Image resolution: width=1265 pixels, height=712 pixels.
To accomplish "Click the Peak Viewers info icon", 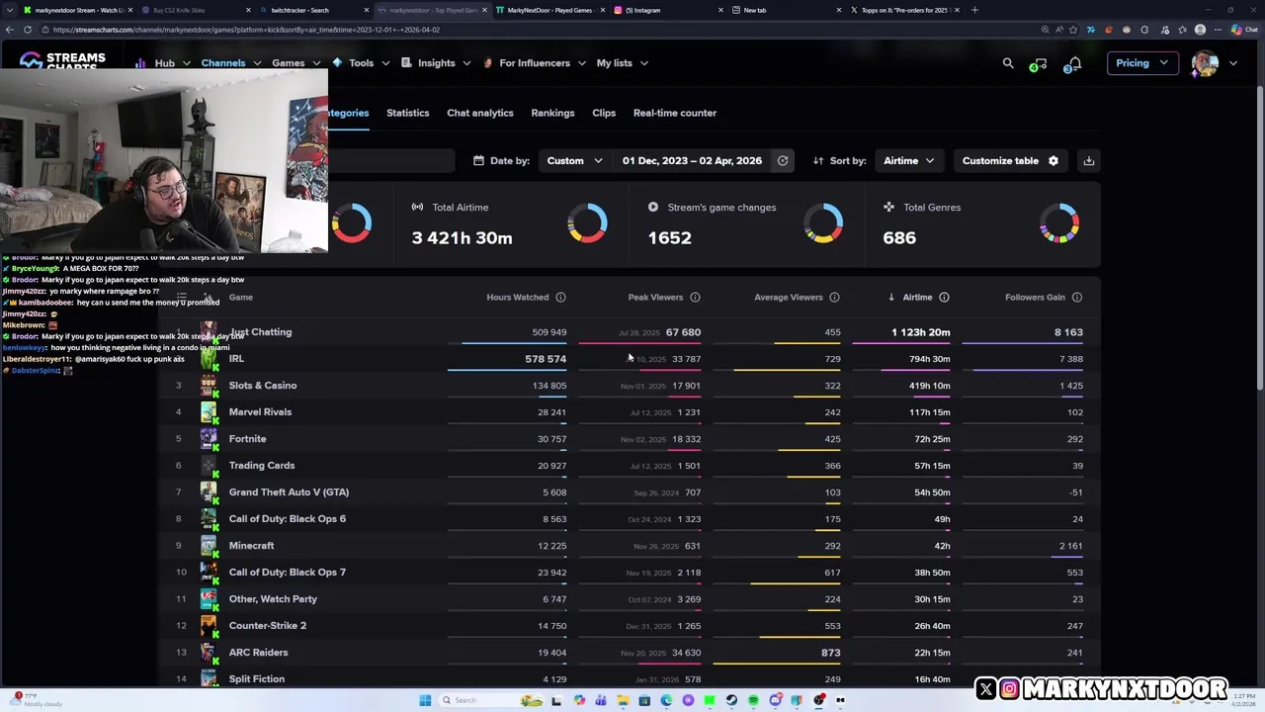I will (695, 298).
